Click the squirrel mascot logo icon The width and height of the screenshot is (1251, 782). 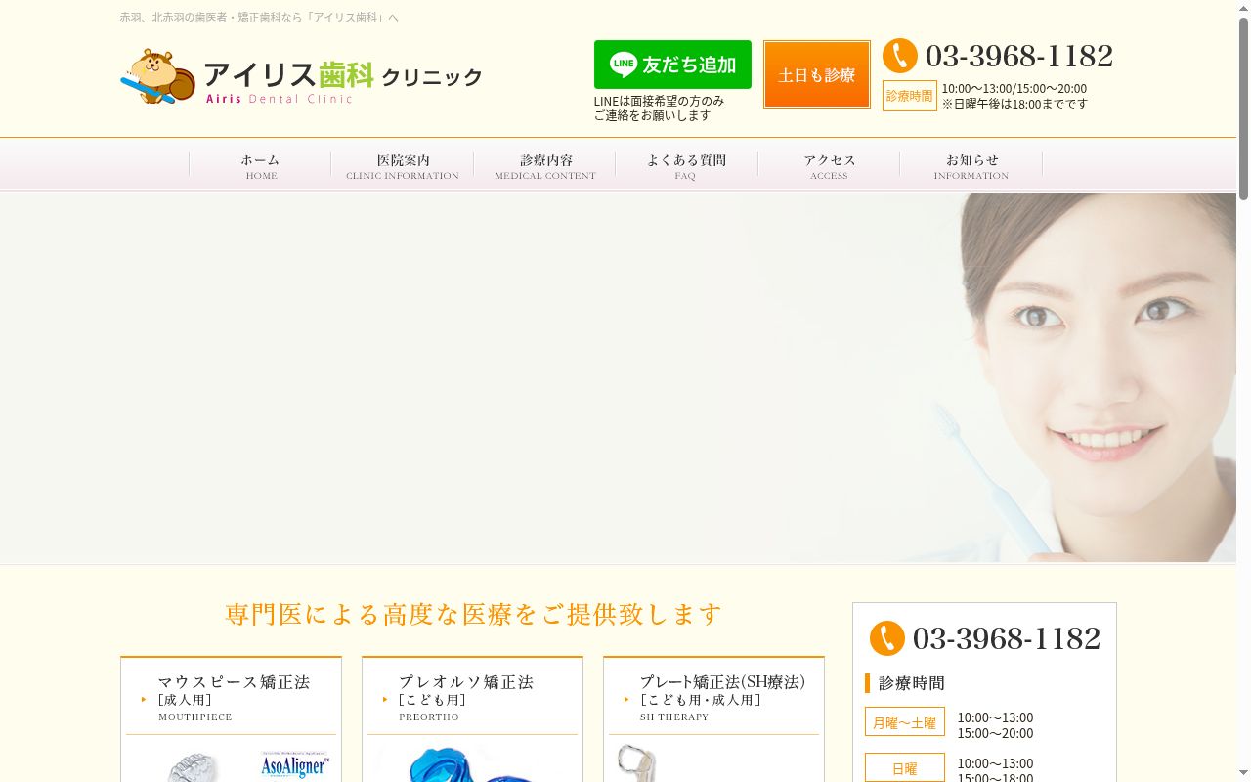coord(157,76)
